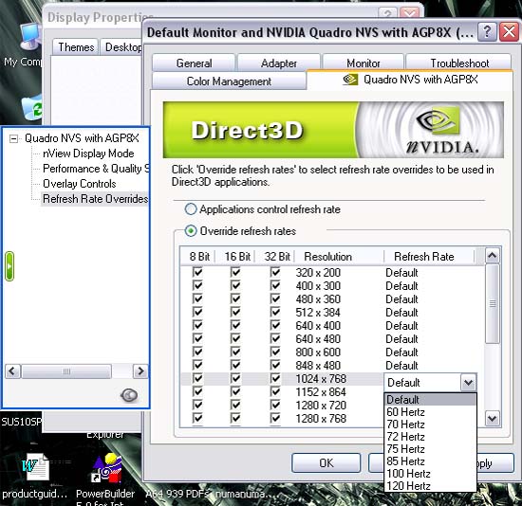The width and height of the screenshot is (522, 506).
Task: Switch to the Troubleshoot tab
Action: point(459,63)
